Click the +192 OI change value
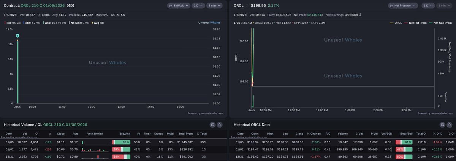Screen dimensions: 456x161 (x=47, y=156)
